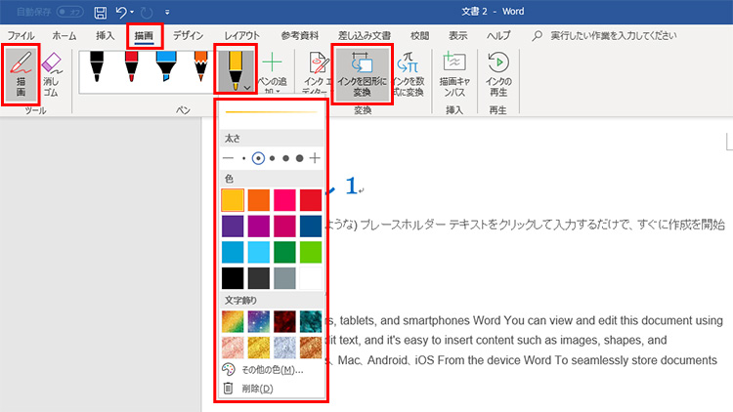Select the circled medium thickness dot
This screenshot has width=733, height=412.
(x=259, y=158)
